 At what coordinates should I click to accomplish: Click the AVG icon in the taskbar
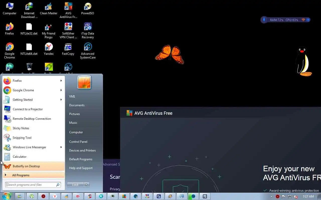tap(124, 196)
